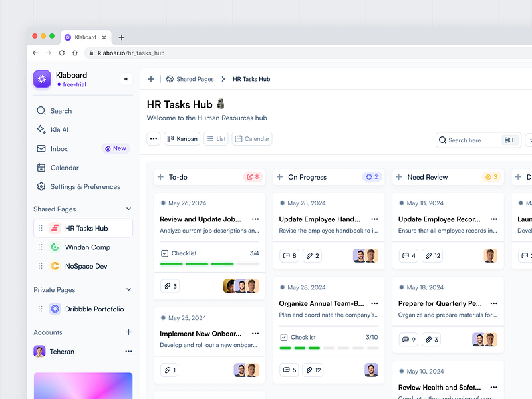Open the three-dot menu on Review and Update Job card
The width and height of the screenshot is (532, 399).
pyautogui.click(x=255, y=219)
